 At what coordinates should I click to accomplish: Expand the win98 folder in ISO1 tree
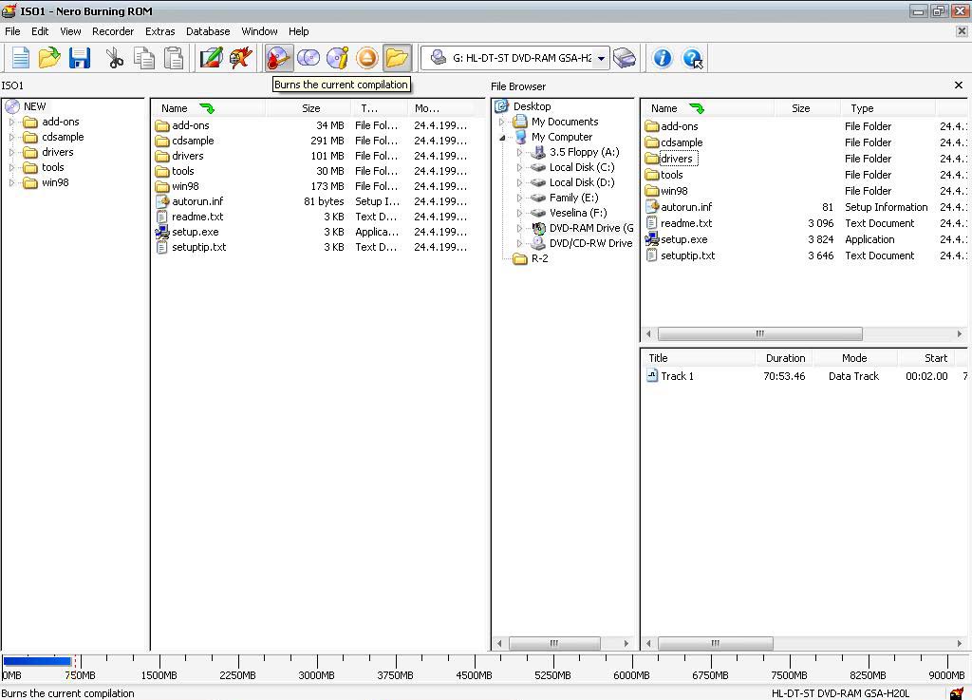[x=11, y=183]
